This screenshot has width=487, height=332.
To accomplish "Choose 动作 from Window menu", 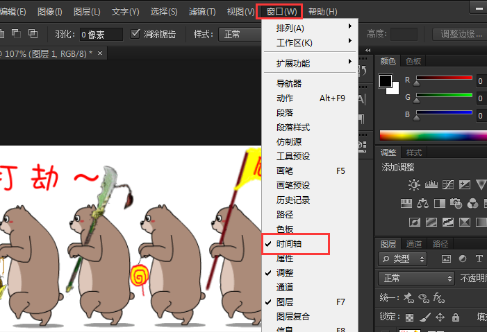I will click(310, 98).
